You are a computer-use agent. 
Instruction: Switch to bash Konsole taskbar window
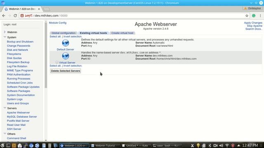click(167, 146)
